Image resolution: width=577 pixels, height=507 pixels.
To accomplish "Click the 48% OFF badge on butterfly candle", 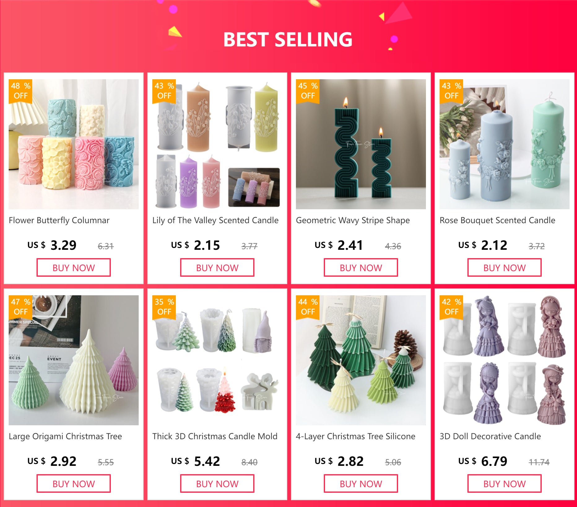I will point(20,91).
